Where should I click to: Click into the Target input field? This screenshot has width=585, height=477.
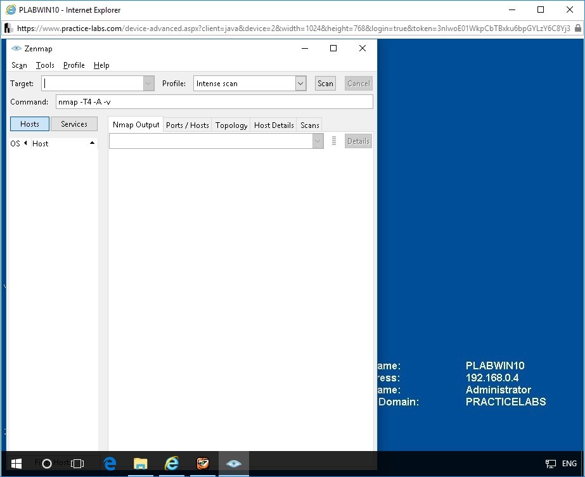(x=93, y=84)
